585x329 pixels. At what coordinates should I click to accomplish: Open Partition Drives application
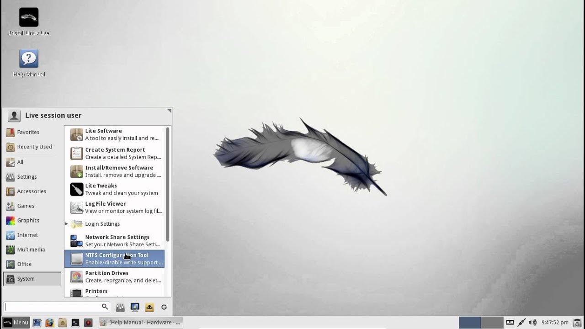coord(114,276)
